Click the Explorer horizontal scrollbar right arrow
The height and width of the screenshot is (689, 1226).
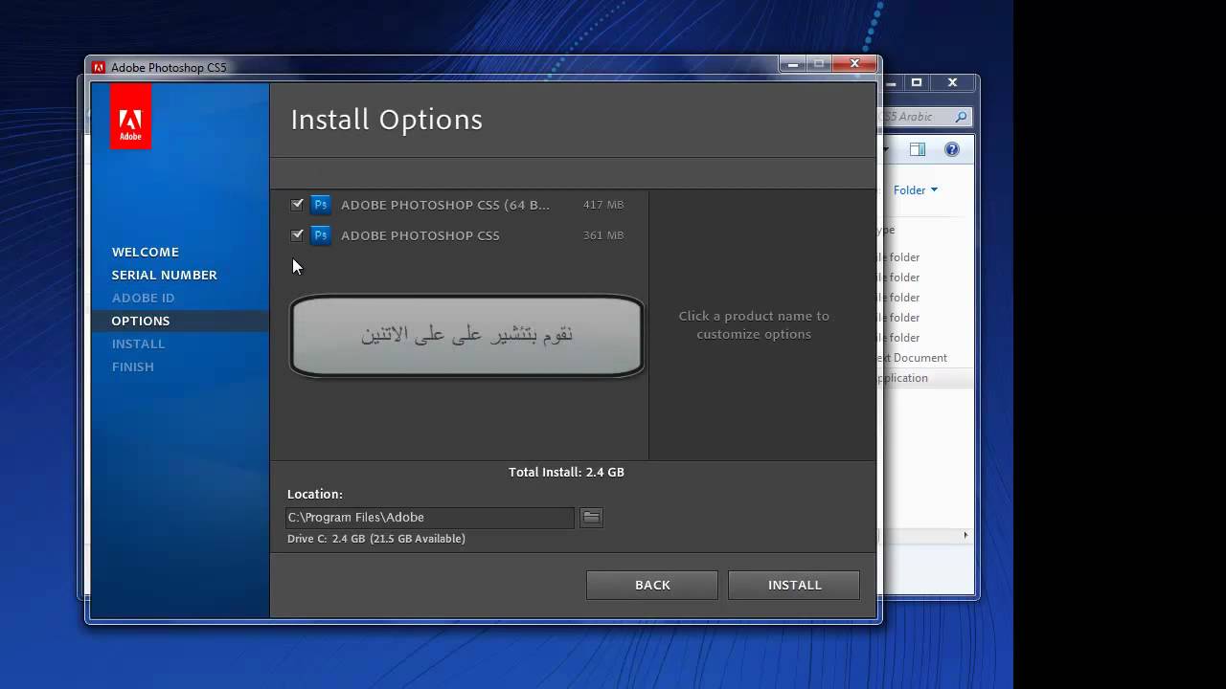pyautogui.click(x=965, y=535)
